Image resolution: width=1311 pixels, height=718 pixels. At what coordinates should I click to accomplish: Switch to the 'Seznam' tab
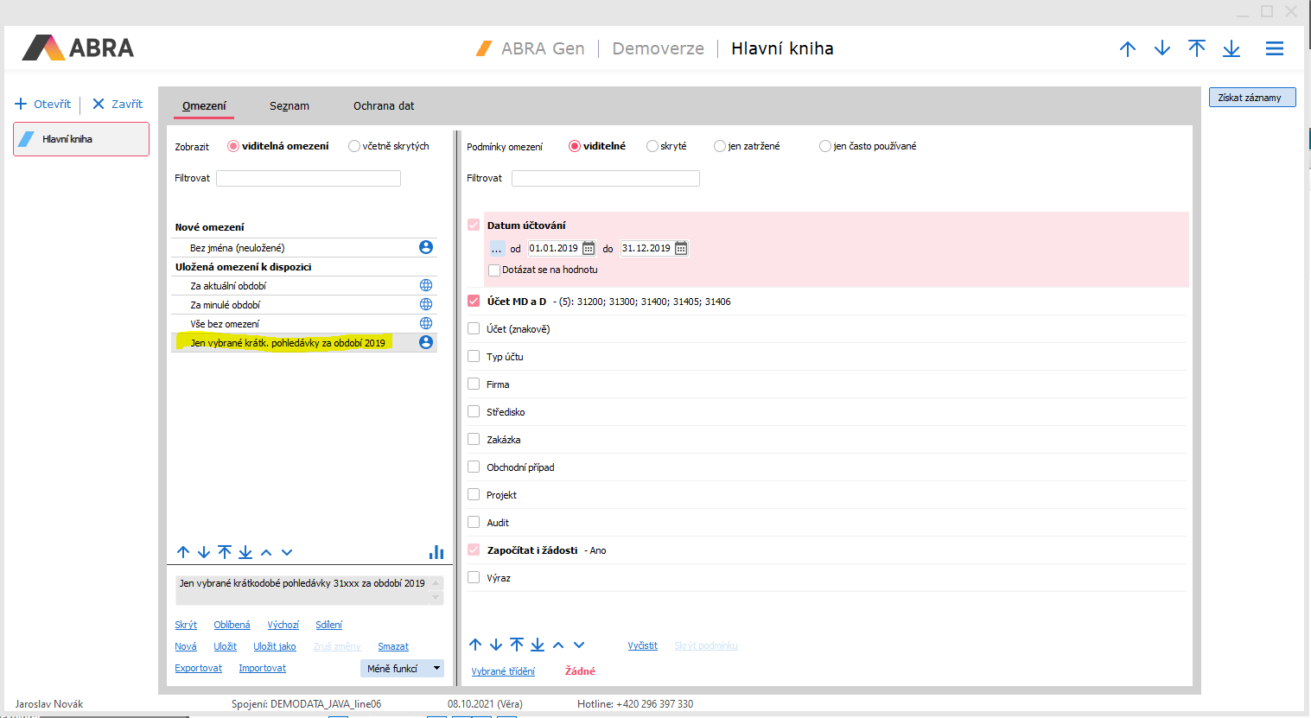coord(289,106)
